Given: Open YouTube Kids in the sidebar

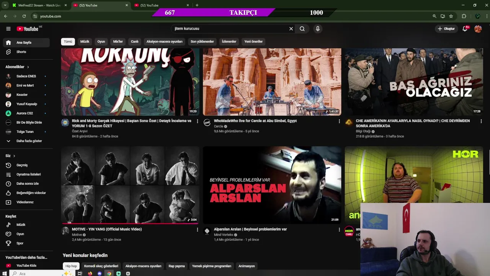Looking at the screenshot, I should (26, 265).
